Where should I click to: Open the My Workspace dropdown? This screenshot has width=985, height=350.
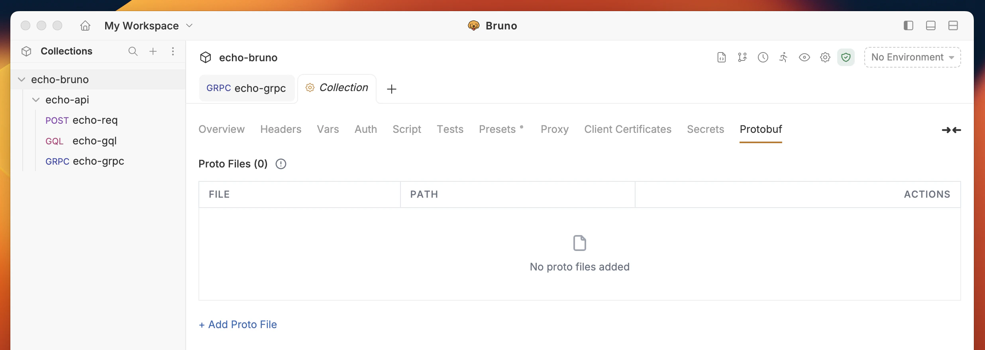(149, 26)
